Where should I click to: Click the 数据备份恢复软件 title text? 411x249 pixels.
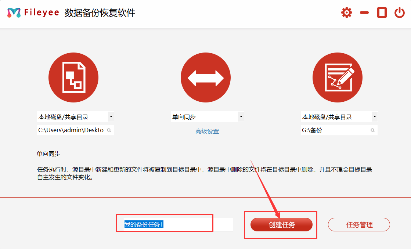tap(100, 13)
